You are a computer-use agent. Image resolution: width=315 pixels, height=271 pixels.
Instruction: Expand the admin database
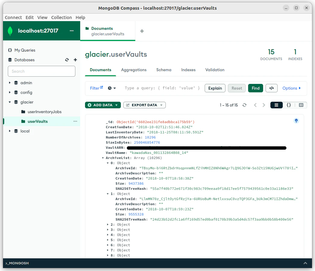[9, 83]
